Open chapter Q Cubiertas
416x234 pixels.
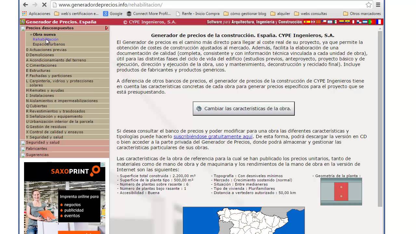67,106
